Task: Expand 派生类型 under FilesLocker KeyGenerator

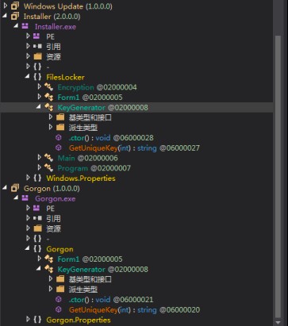Action: [51, 127]
